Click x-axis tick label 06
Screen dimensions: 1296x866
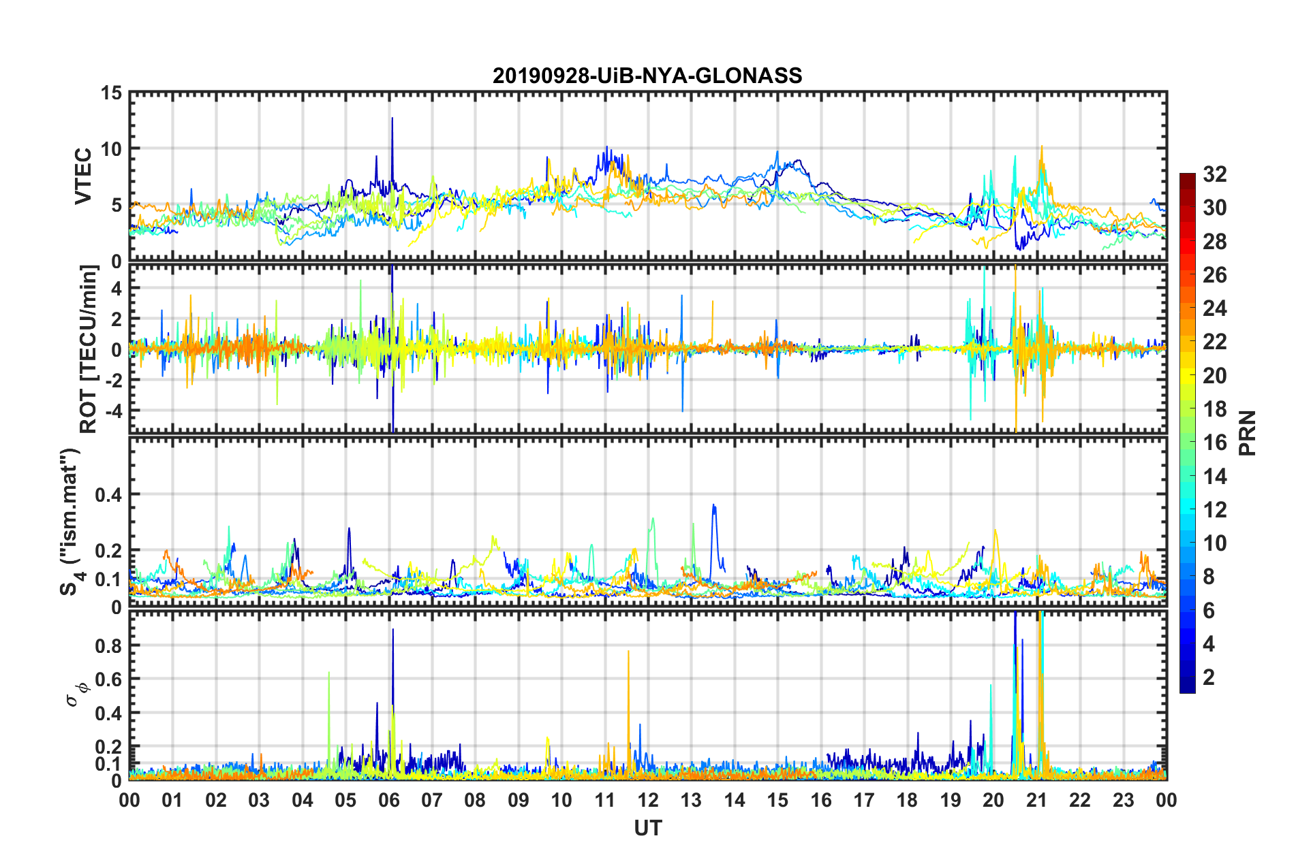[x=389, y=800]
